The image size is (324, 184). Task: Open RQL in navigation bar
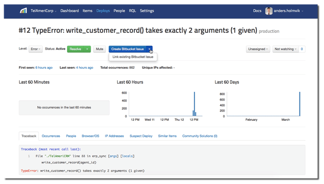coord(132,11)
